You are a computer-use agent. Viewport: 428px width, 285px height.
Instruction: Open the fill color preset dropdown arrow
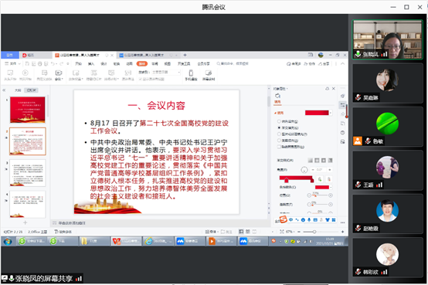tap(331, 113)
